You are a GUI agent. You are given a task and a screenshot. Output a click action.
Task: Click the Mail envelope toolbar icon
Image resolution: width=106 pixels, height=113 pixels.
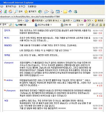pos(46,12)
